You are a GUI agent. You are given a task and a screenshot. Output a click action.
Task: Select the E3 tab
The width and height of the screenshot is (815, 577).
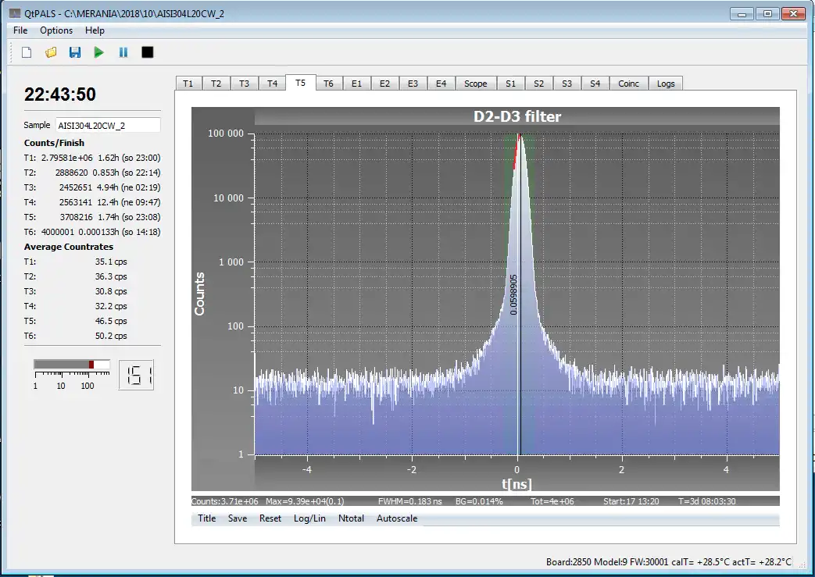pyautogui.click(x=413, y=84)
